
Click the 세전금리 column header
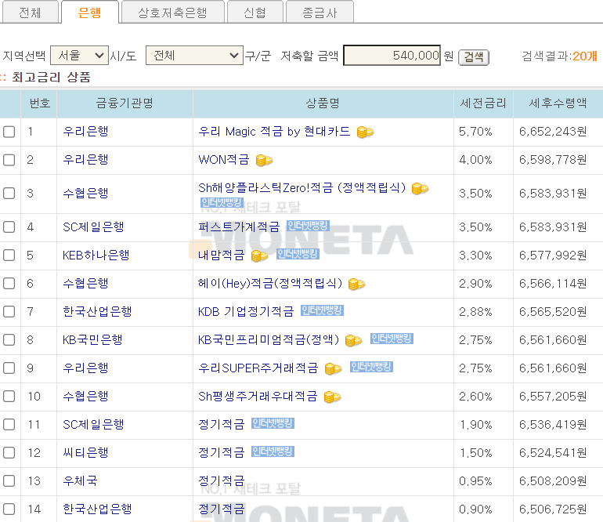[x=483, y=103]
